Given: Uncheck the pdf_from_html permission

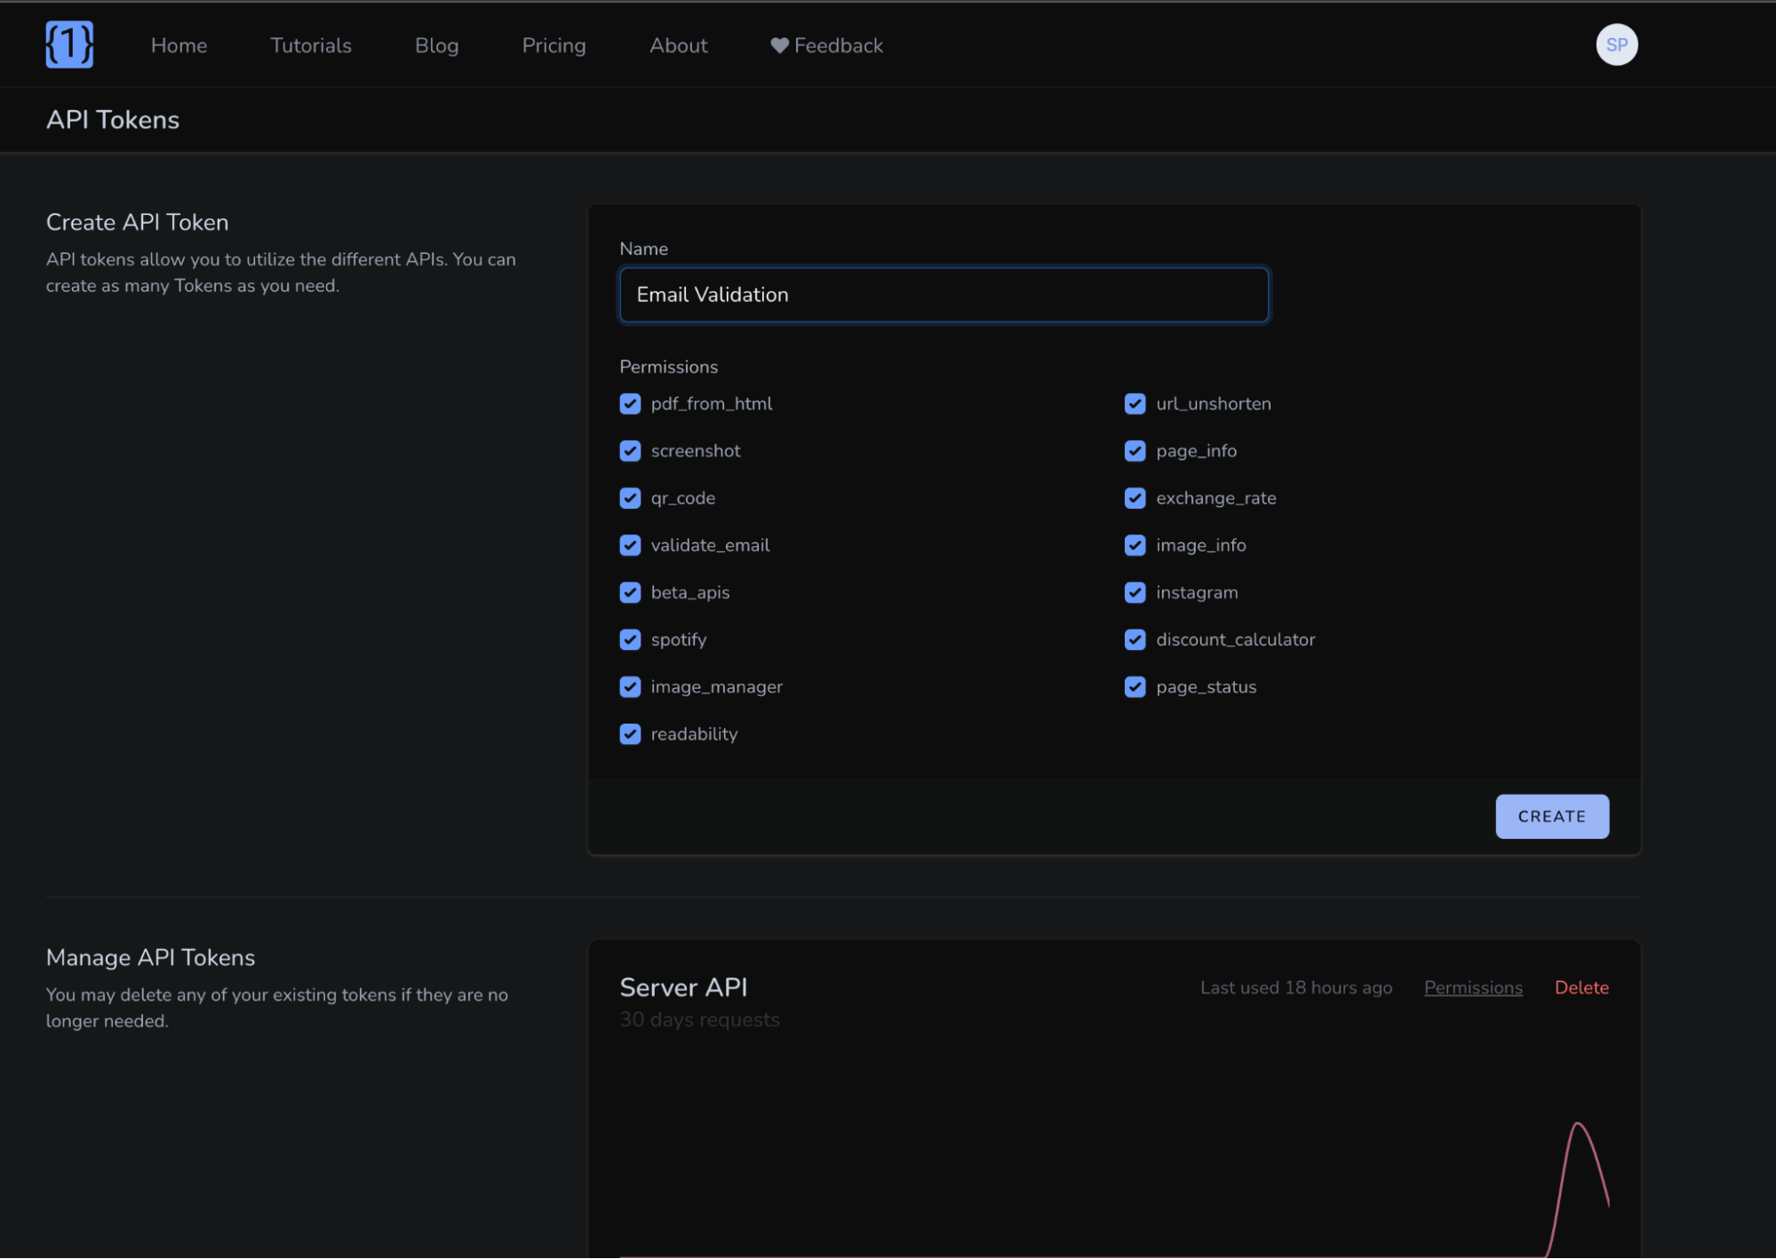Looking at the screenshot, I should [x=630, y=404].
